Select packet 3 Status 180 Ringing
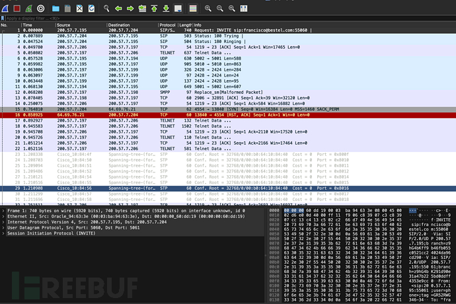The image size is (456, 304). tap(228, 42)
